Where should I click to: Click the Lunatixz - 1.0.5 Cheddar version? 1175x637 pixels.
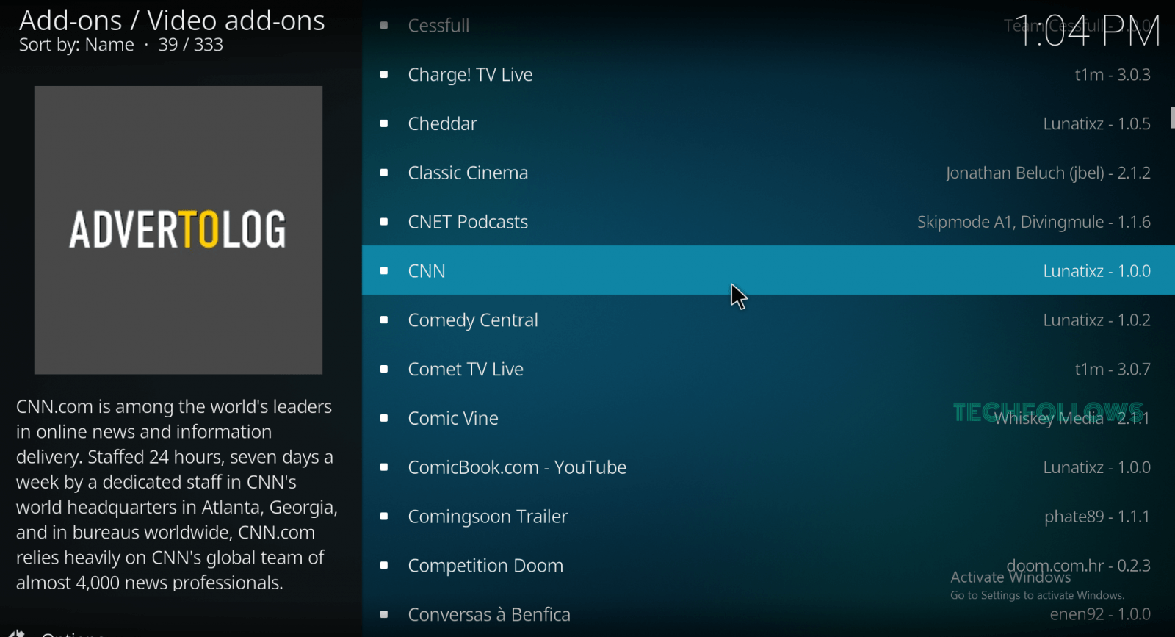click(1096, 123)
